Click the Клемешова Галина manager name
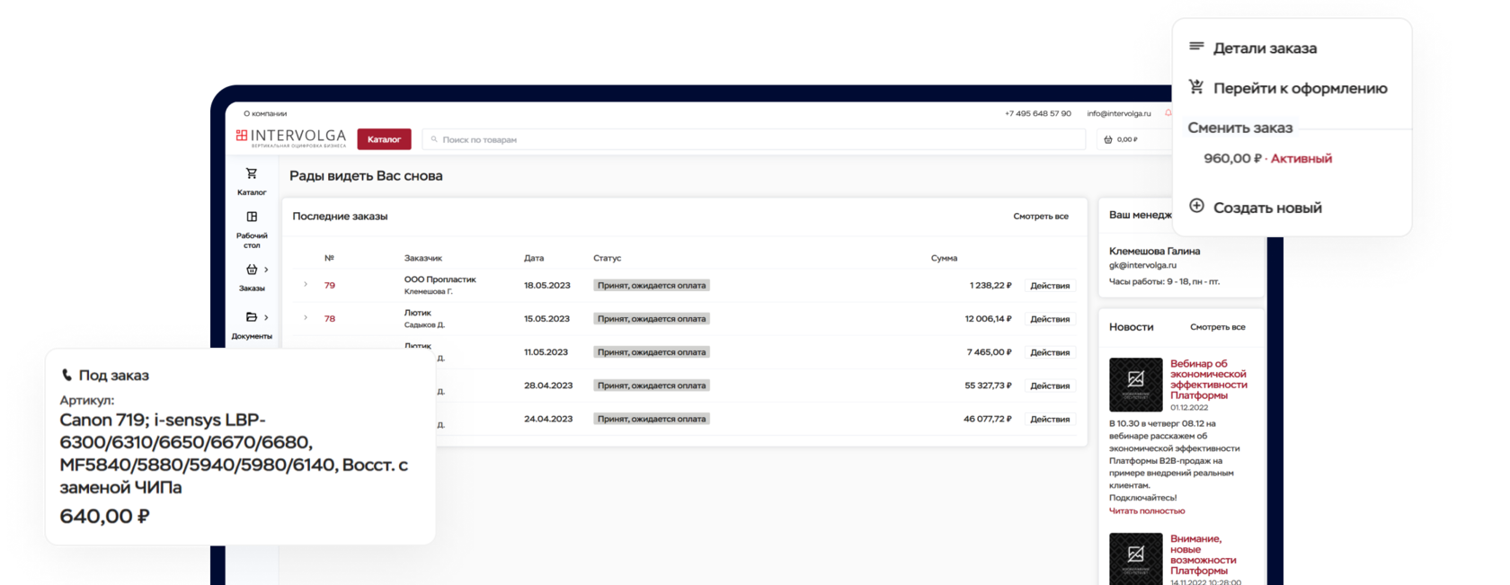The height and width of the screenshot is (585, 1510). (1154, 252)
